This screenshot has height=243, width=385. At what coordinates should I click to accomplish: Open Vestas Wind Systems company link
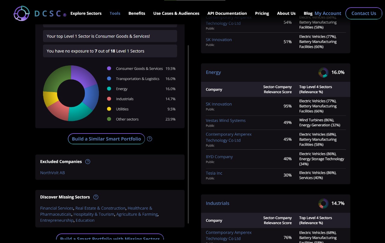coord(226,121)
